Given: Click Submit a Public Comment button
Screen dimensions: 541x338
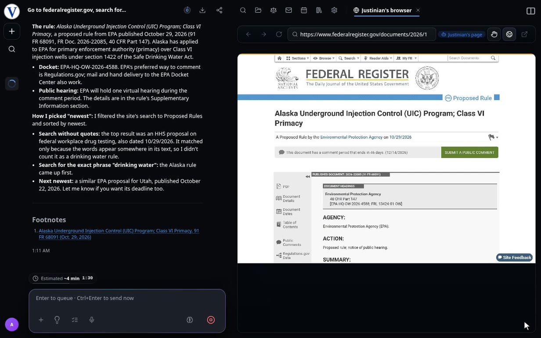Looking at the screenshot, I should (469, 152).
